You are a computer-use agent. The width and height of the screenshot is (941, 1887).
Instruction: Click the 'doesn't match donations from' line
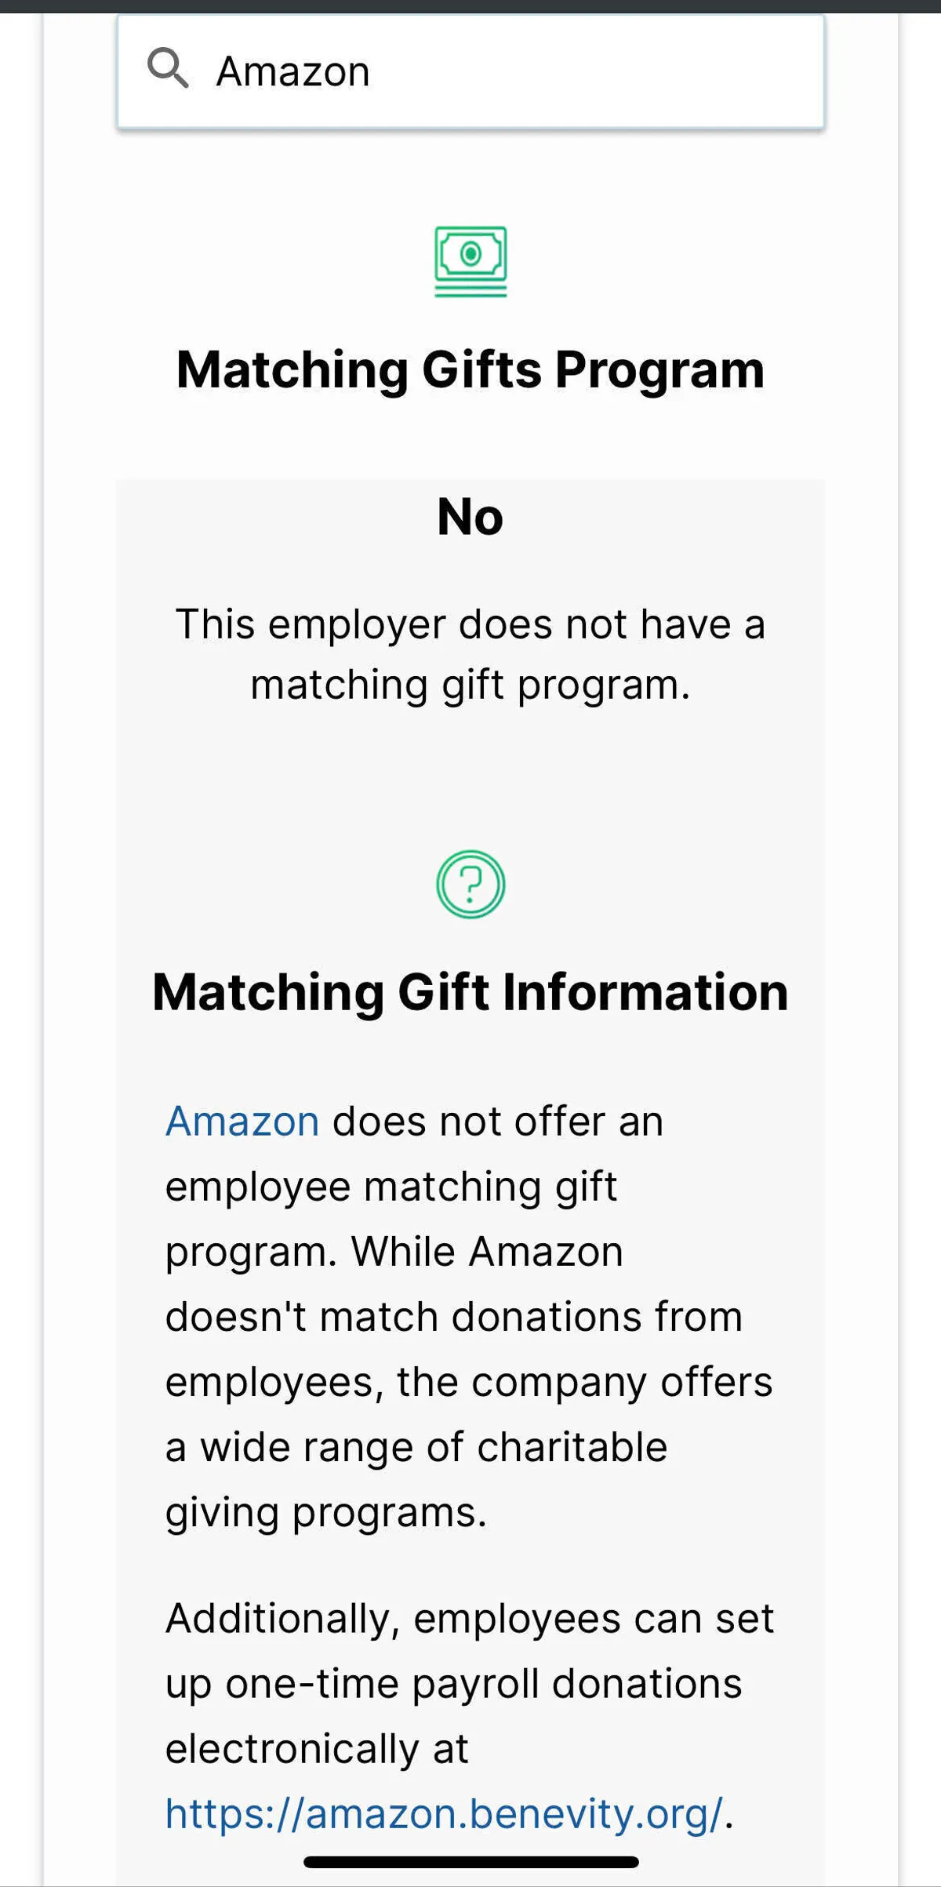[454, 1316]
